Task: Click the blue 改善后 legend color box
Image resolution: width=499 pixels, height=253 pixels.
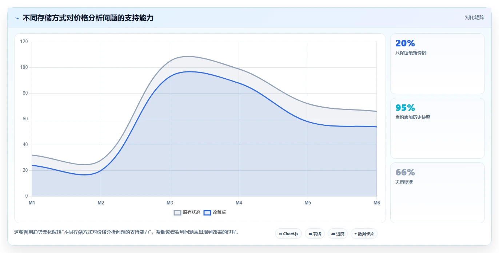Action: point(207,212)
